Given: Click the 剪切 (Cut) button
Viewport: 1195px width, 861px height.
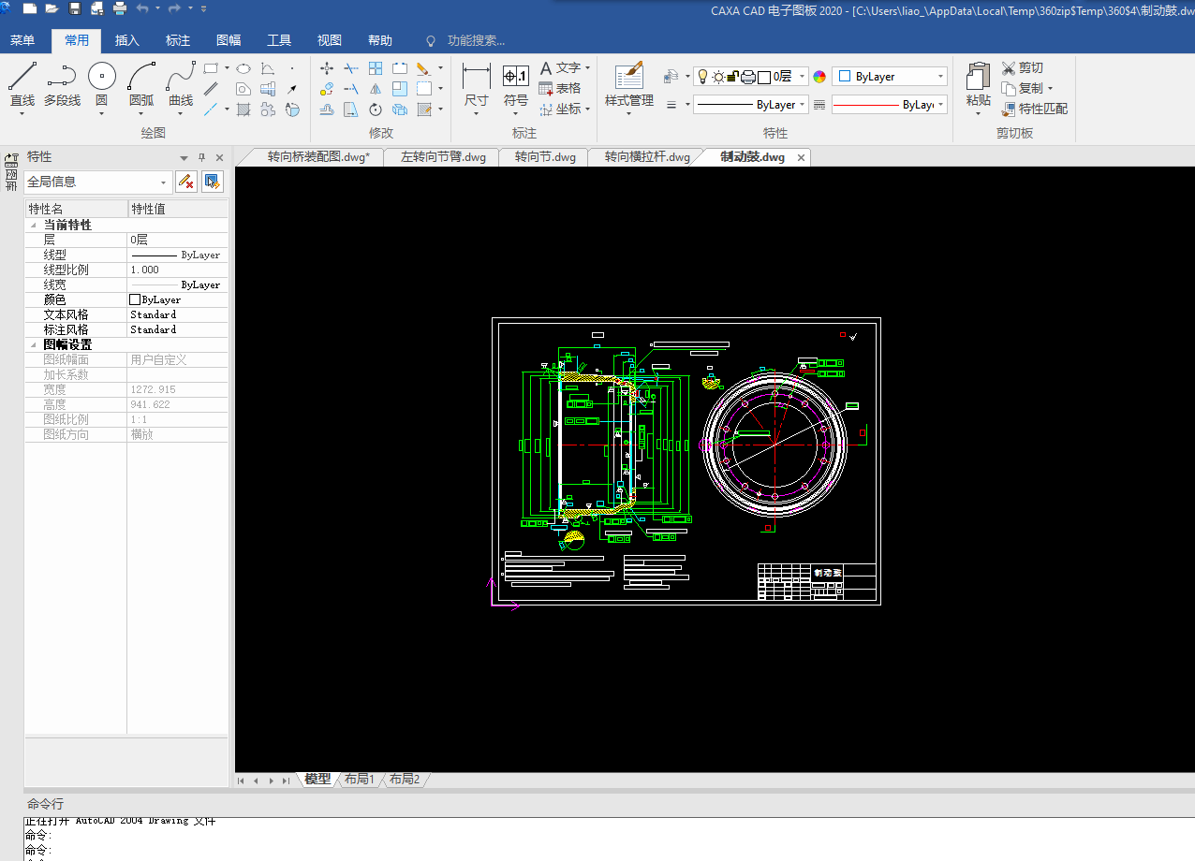Looking at the screenshot, I should [x=1022, y=67].
